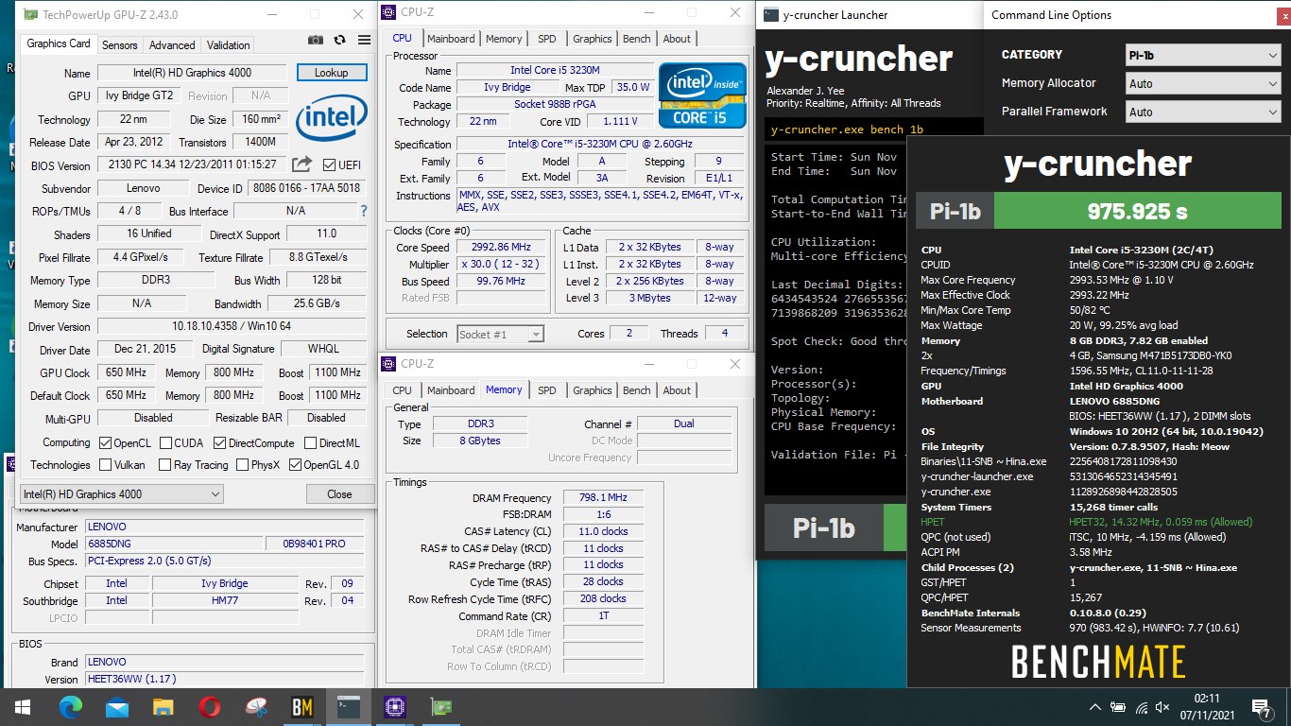Open the GPU-Z hamburger menu
The image size is (1291, 726).
364,41
